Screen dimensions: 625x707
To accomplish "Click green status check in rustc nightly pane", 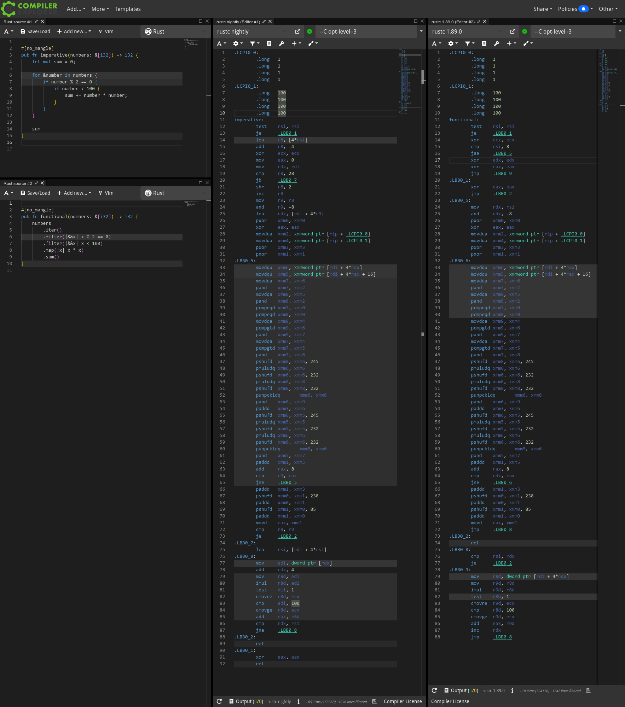I will [x=309, y=31].
